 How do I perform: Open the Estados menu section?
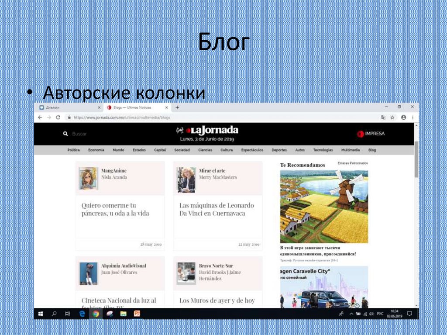tap(139, 150)
